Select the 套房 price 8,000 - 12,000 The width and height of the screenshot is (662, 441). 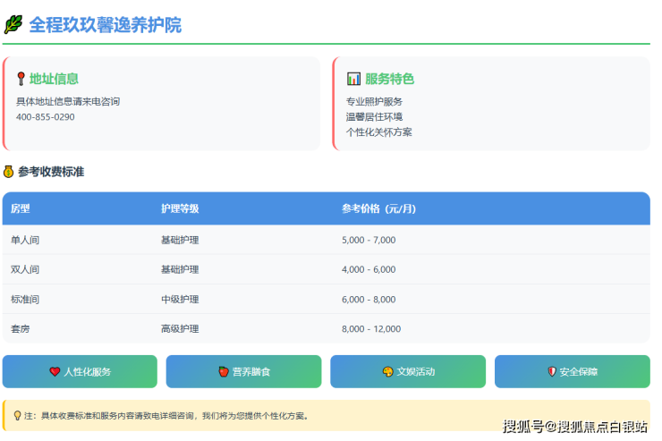coord(371,329)
